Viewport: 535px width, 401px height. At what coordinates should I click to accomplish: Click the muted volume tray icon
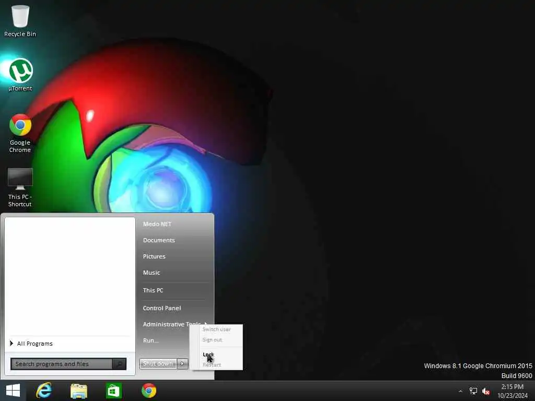tap(486, 391)
